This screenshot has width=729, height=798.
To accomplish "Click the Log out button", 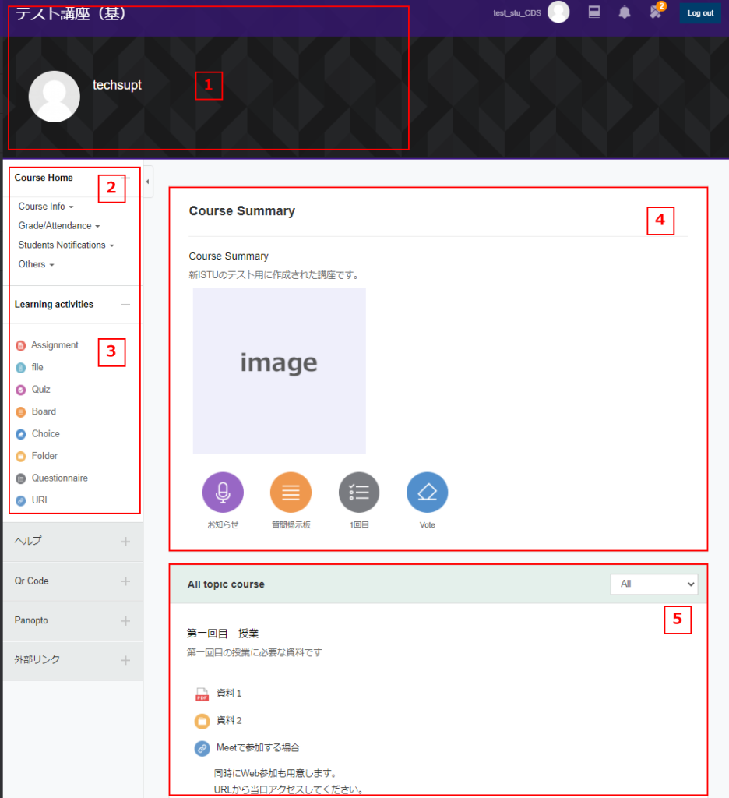I will point(699,13).
